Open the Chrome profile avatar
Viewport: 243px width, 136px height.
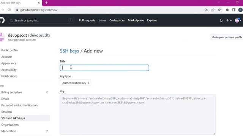(x=240, y=10)
